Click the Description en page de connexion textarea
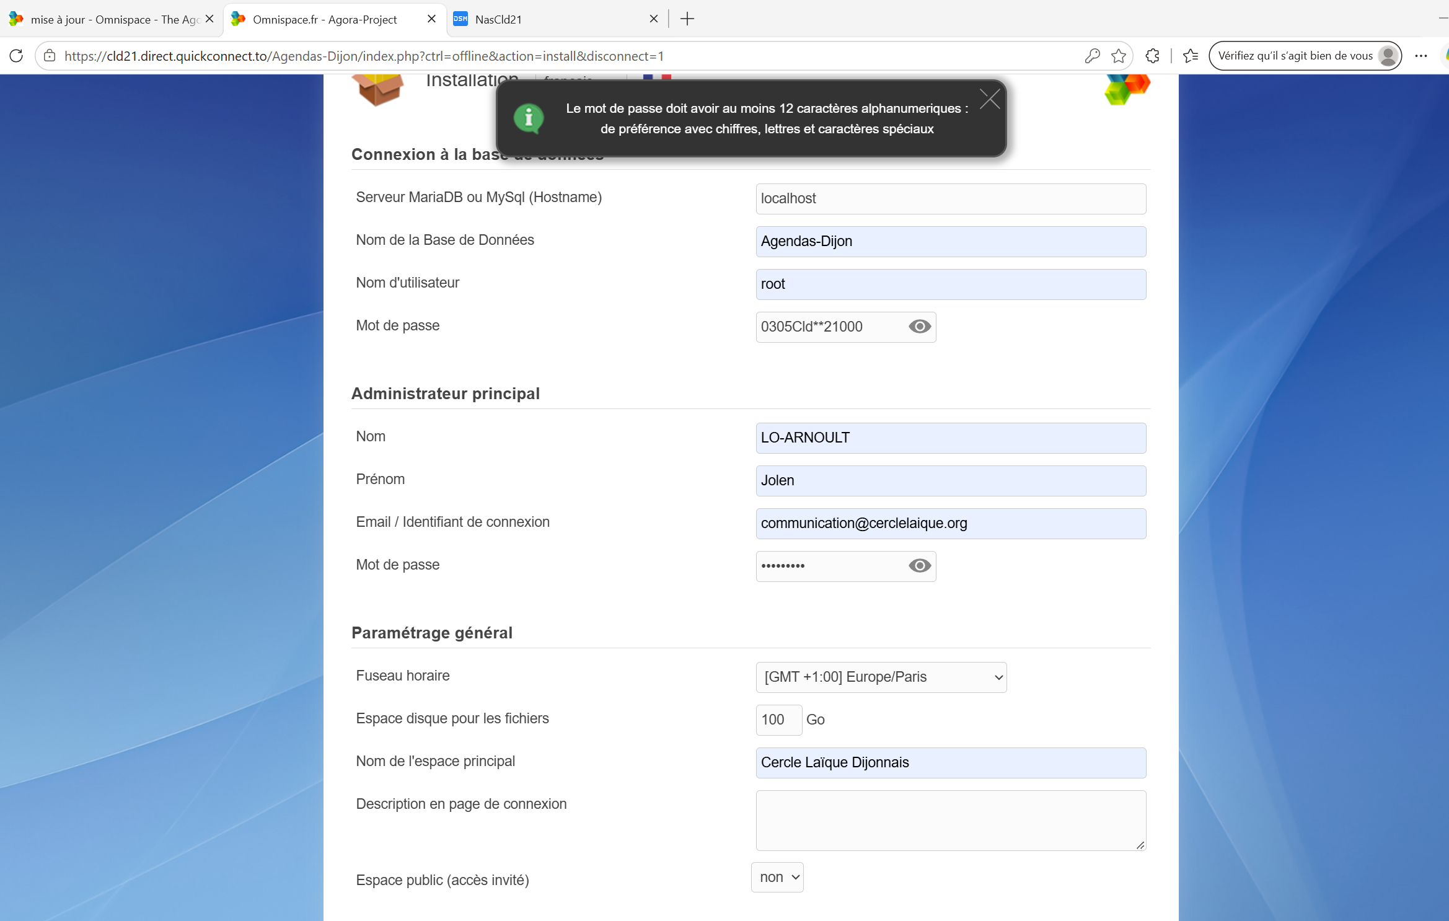Viewport: 1449px width, 921px height. pyautogui.click(x=951, y=821)
